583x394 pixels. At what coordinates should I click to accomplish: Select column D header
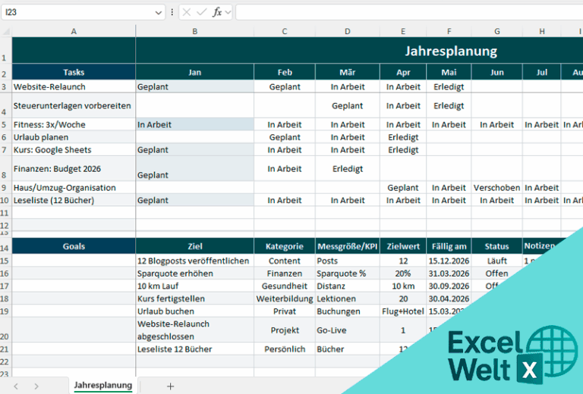tap(347, 32)
